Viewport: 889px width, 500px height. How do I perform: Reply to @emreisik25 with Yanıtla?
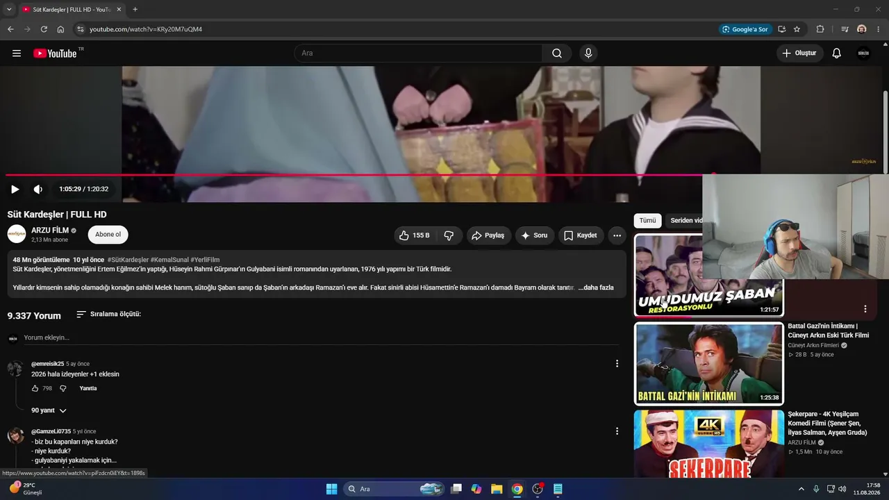[88, 388]
